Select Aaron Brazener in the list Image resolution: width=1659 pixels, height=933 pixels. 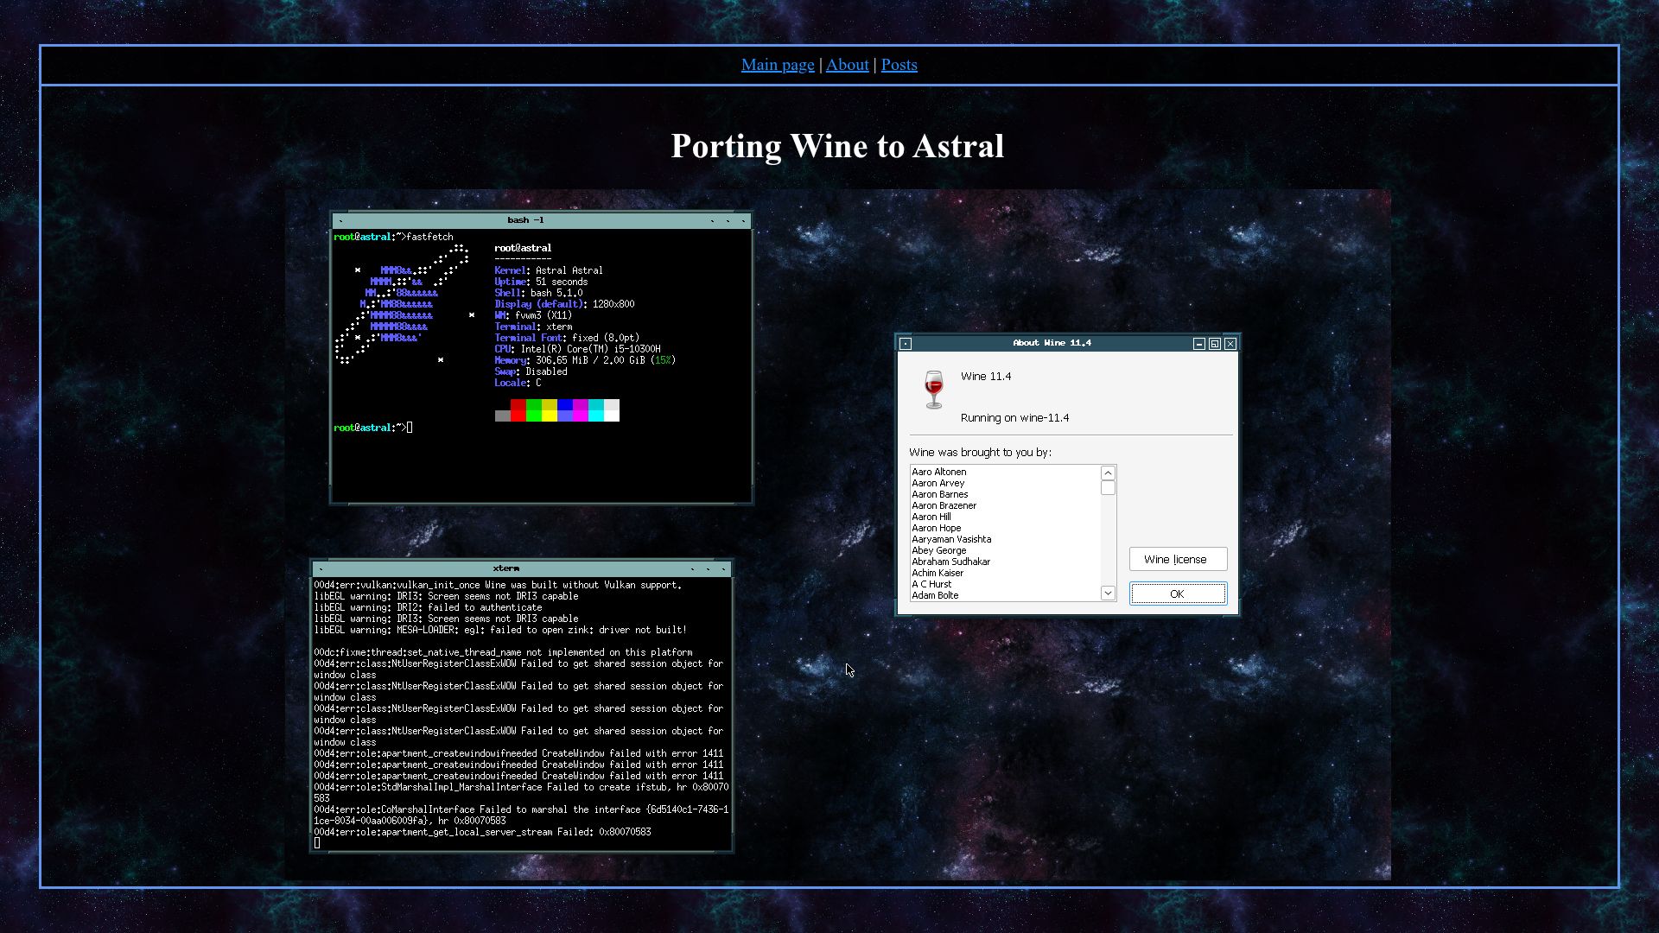tap(944, 505)
